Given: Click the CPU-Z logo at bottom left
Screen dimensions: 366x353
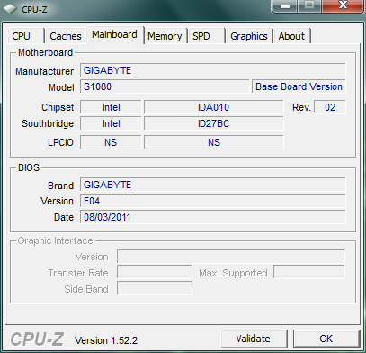Looking at the screenshot, I should click(x=37, y=339).
